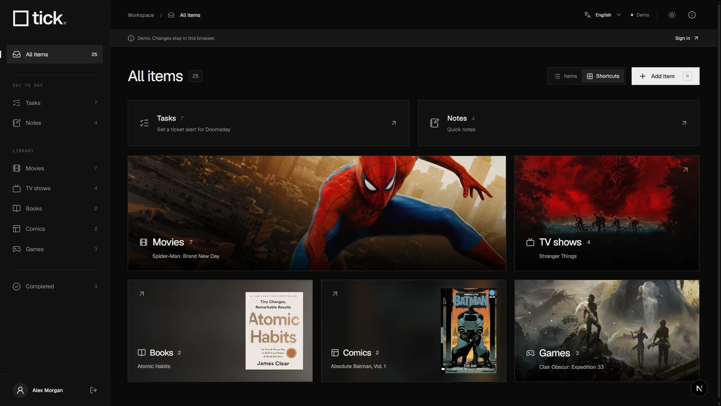The image size is (721, 406).
Task: Click 'Set a ticket alert for Doomsday'
Action: [194, 129]
